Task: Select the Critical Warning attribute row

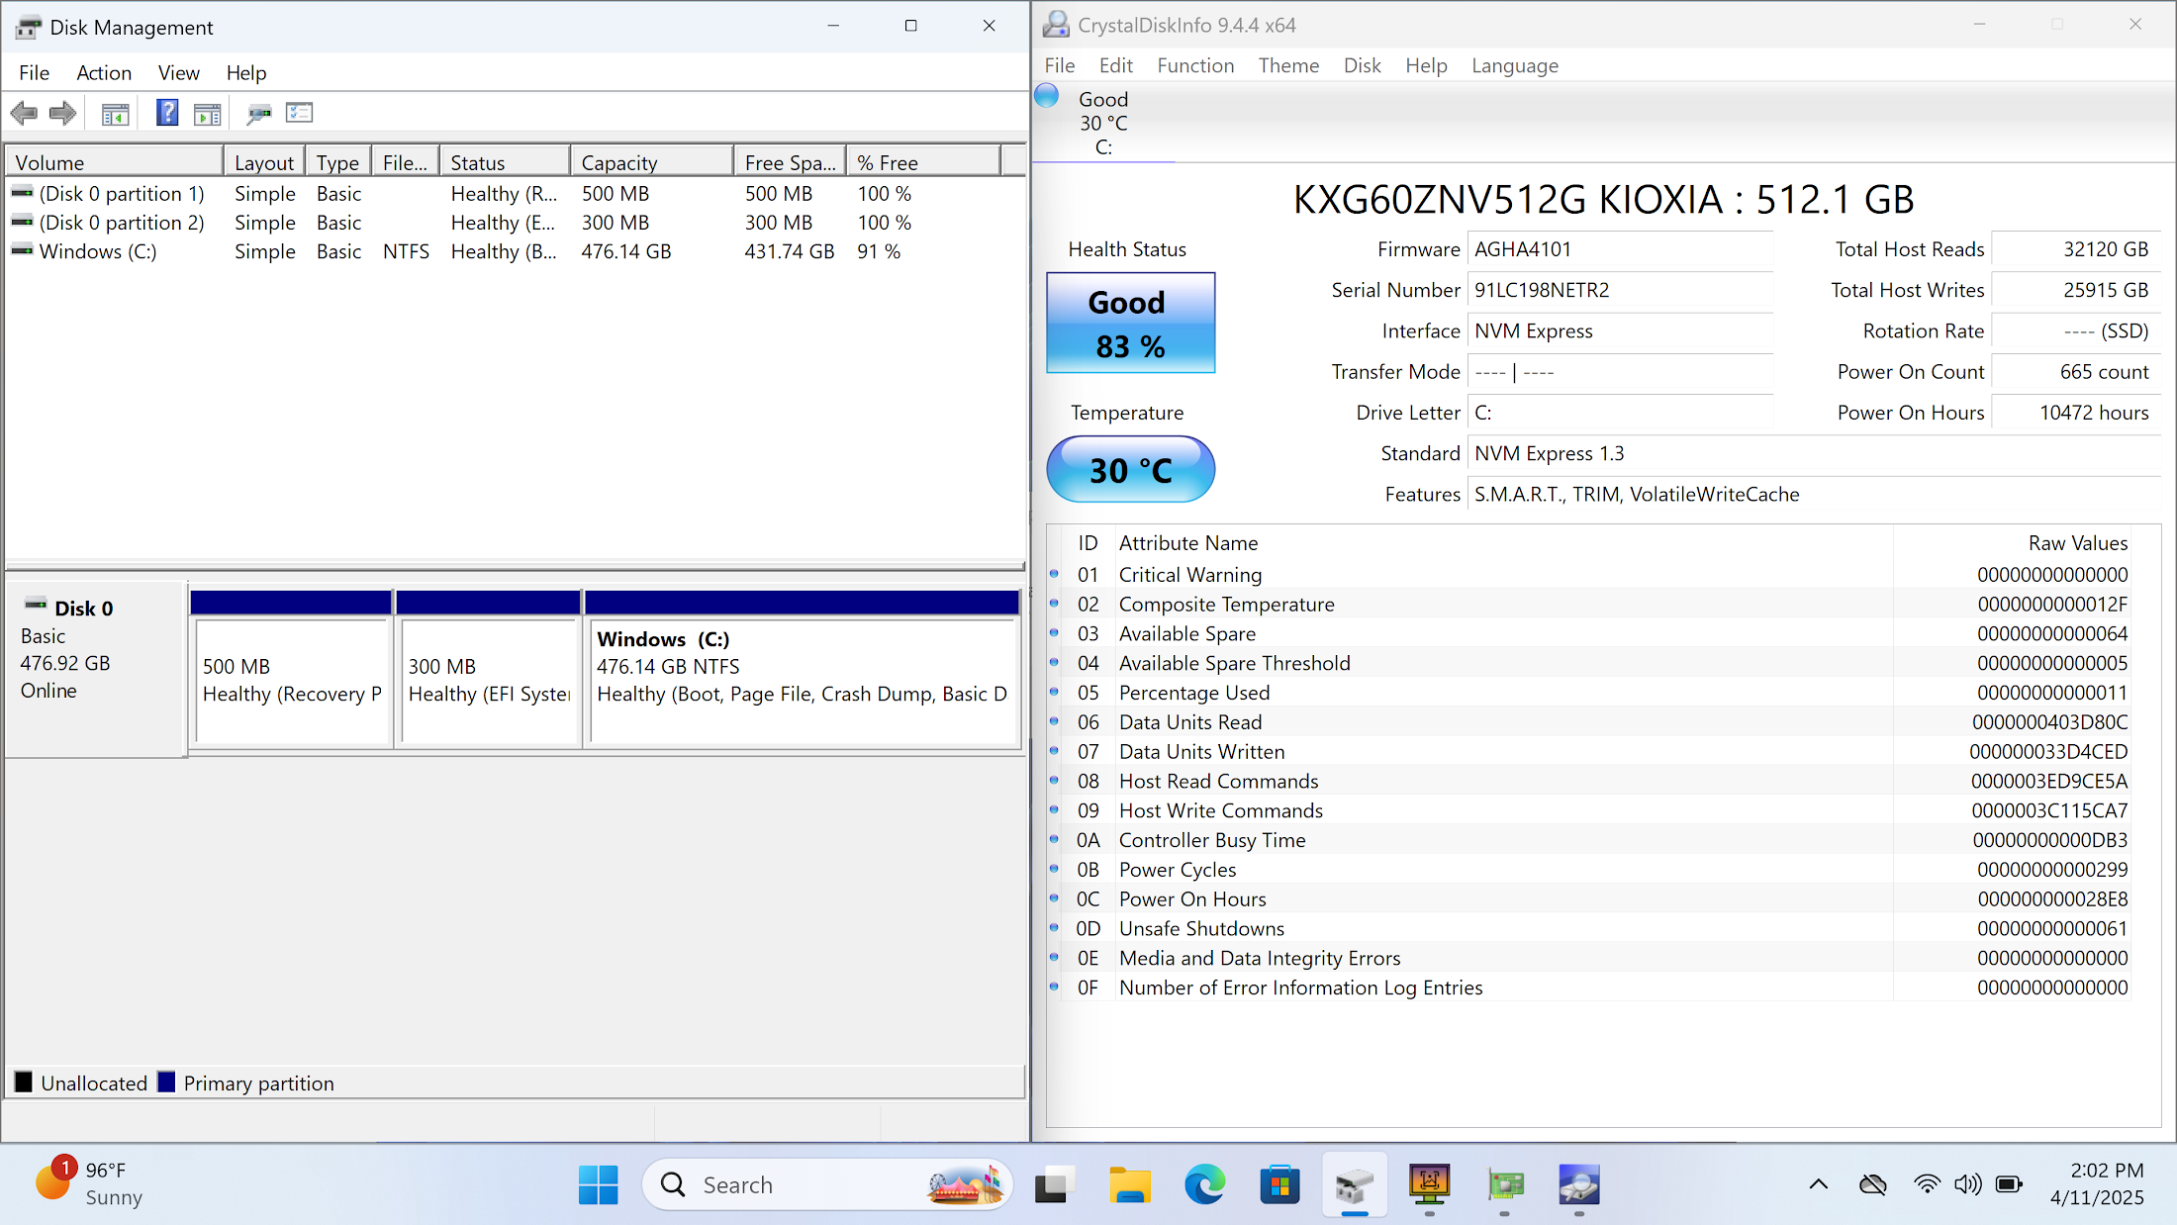Action: pyautogui.click(x=1589, y=575)
